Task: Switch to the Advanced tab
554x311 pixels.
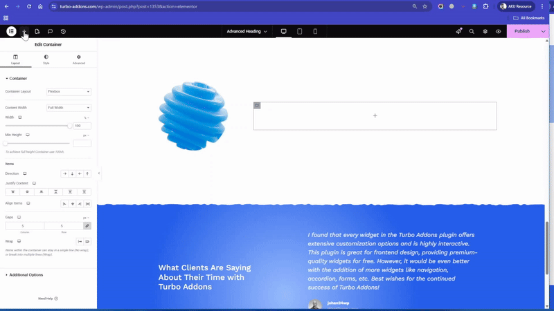Action: 79,59
